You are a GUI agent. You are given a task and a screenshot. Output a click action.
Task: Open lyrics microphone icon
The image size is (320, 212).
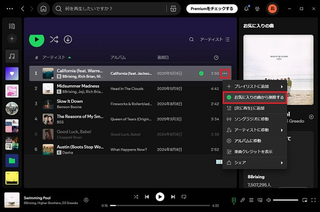coord(243,200)
